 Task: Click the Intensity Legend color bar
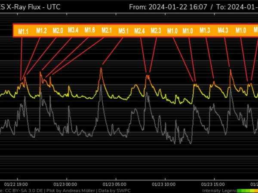(x=247, y=190)
